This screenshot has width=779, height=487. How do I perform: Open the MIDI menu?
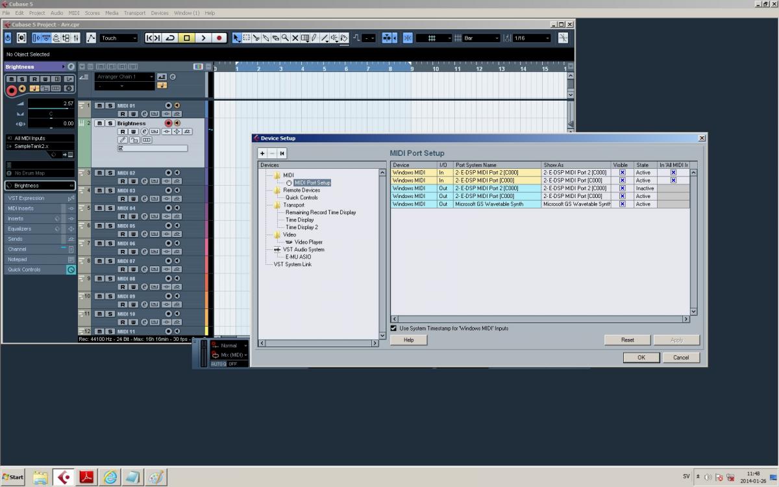point(74,13)
